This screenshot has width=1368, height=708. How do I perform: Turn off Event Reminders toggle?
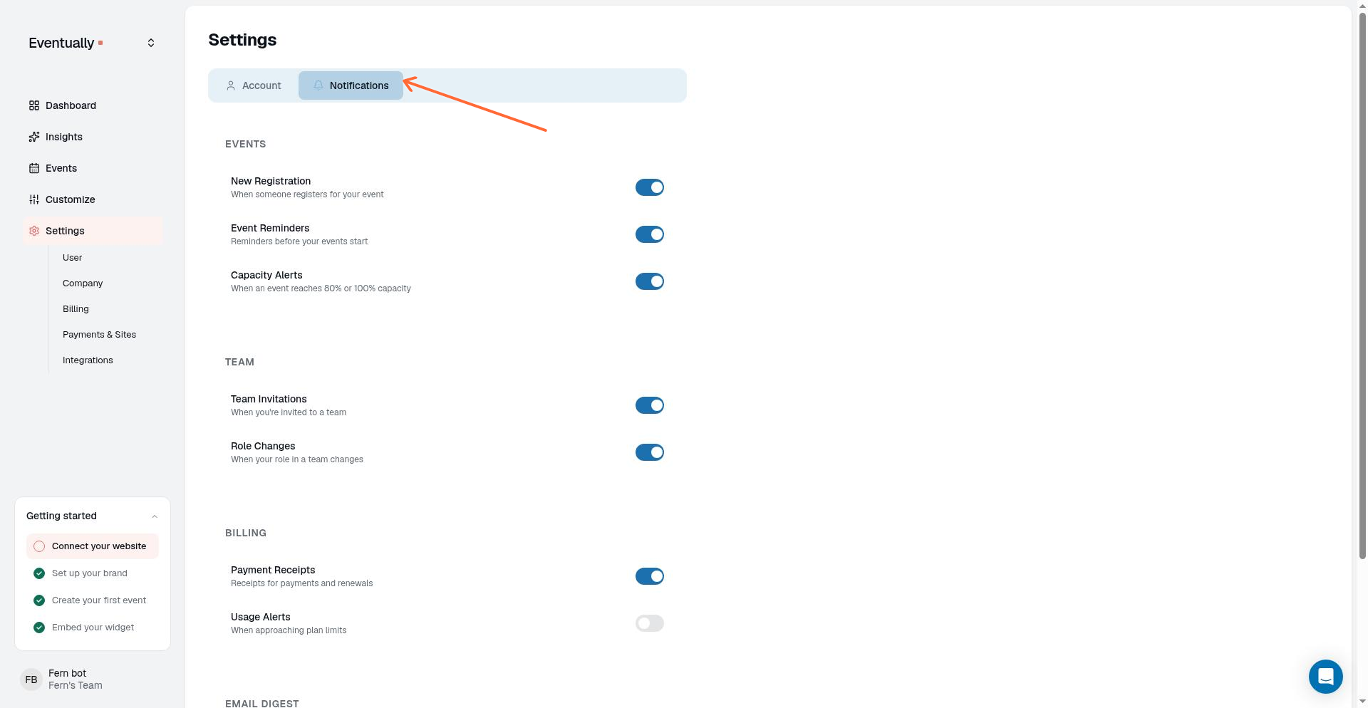tap(650, 234)
